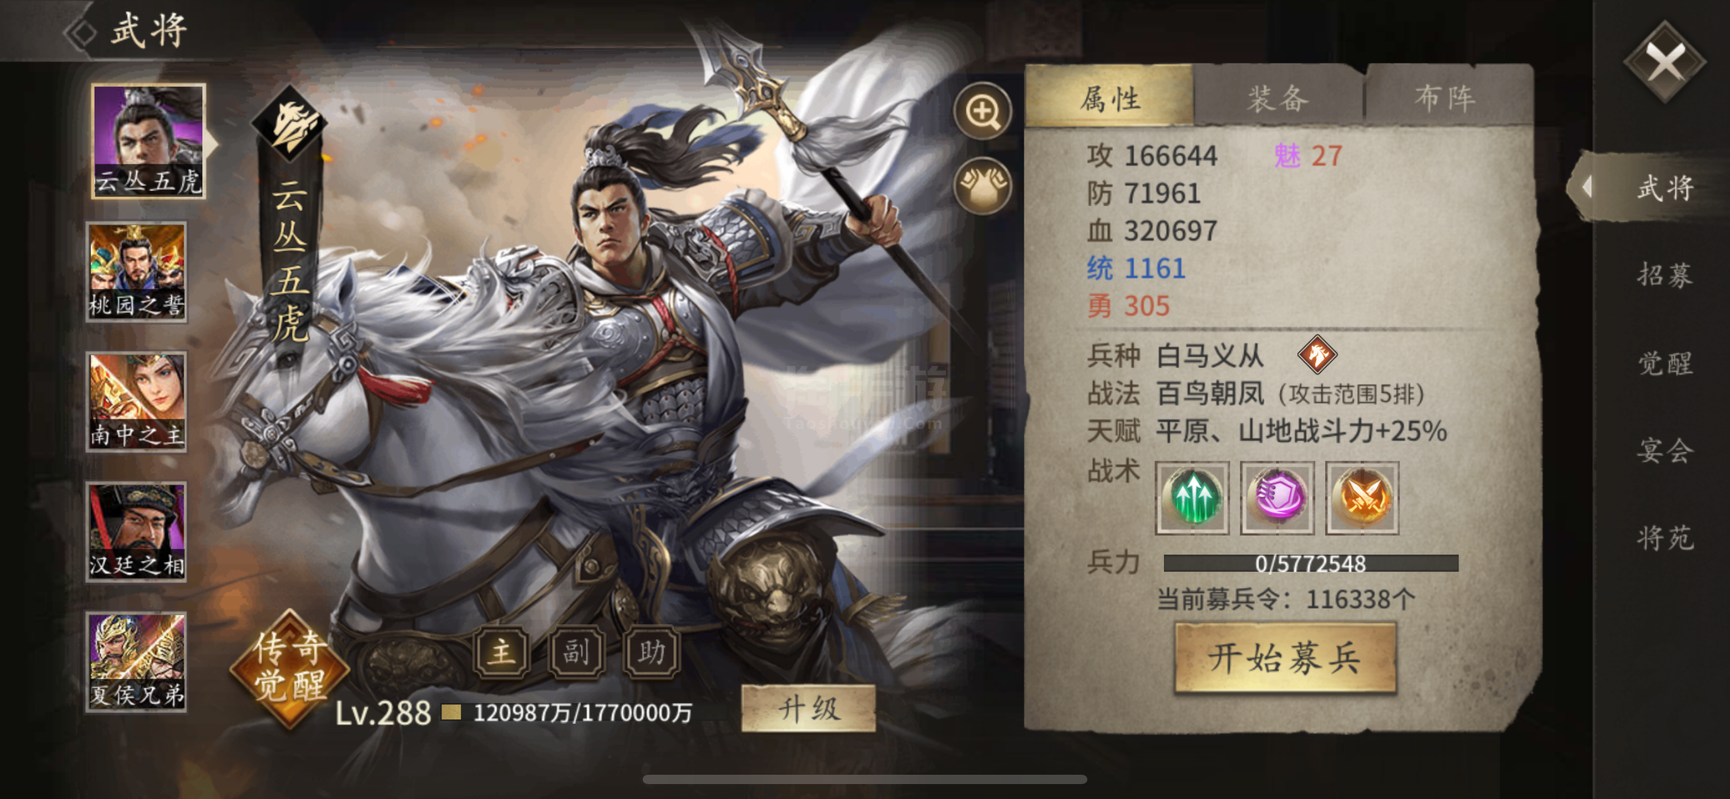
Task: Zoom in on hero portrait with magnifier icon
Action: coord(983,111)
